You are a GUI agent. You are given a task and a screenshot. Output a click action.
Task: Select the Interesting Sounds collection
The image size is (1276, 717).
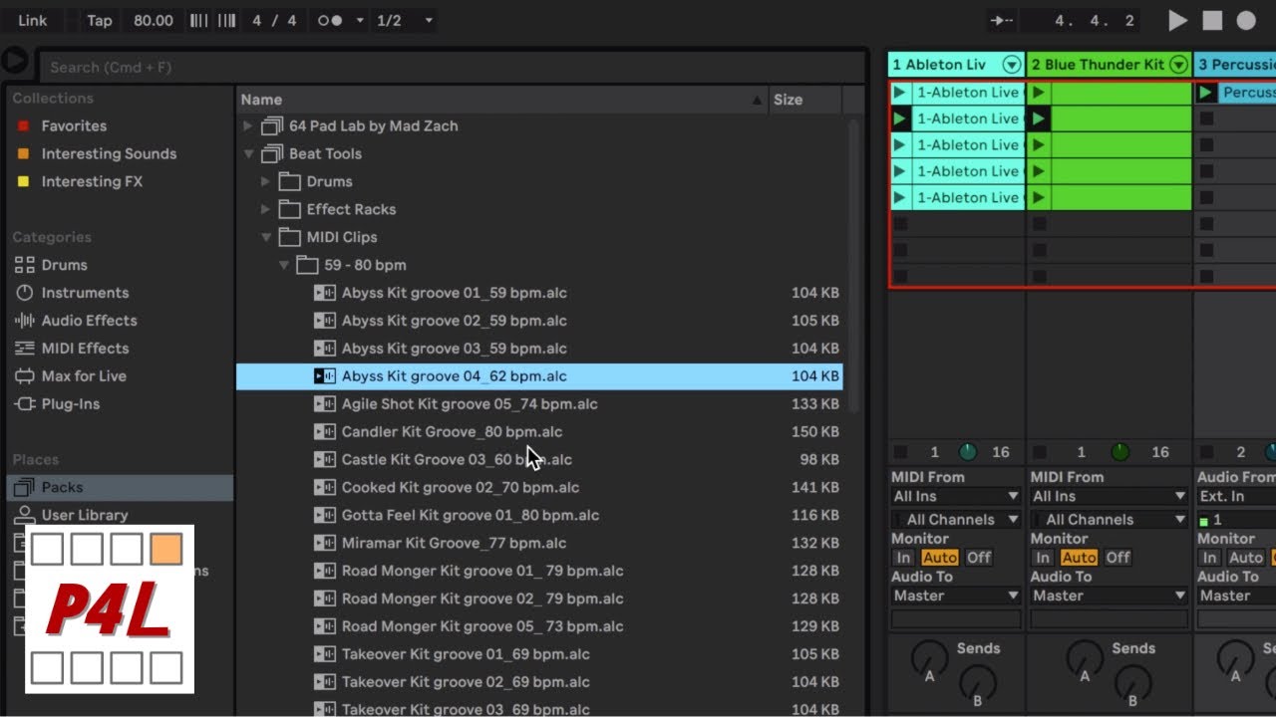click(x=109, y=153)
